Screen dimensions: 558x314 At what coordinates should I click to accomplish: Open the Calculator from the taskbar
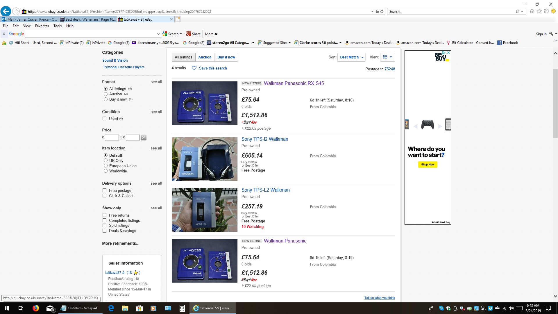click(x=182, y=308)
